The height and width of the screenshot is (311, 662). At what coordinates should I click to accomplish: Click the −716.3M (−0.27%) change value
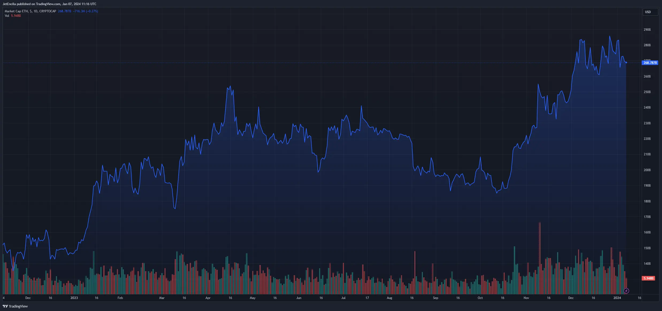86,11
